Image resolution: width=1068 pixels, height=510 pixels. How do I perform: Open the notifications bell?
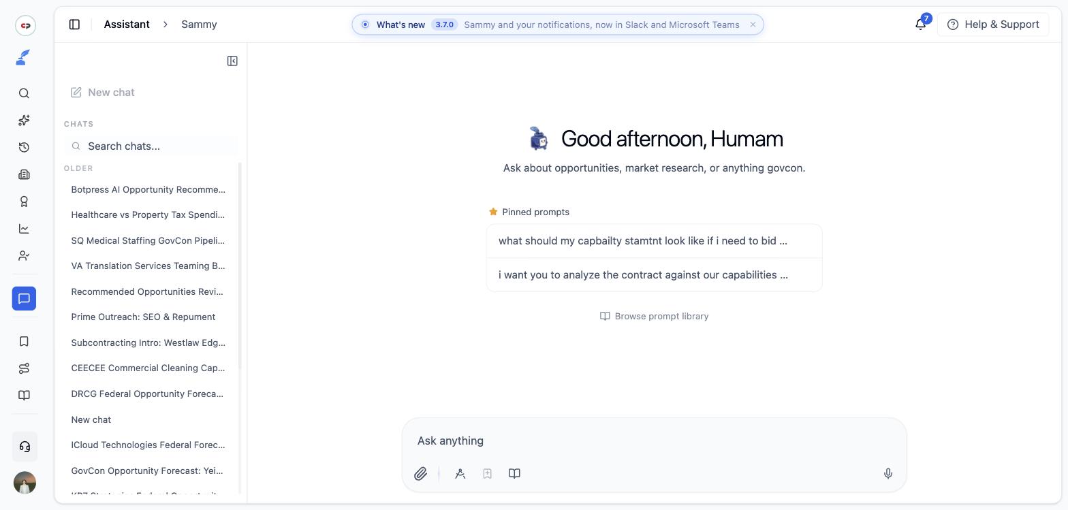point(920,25)
